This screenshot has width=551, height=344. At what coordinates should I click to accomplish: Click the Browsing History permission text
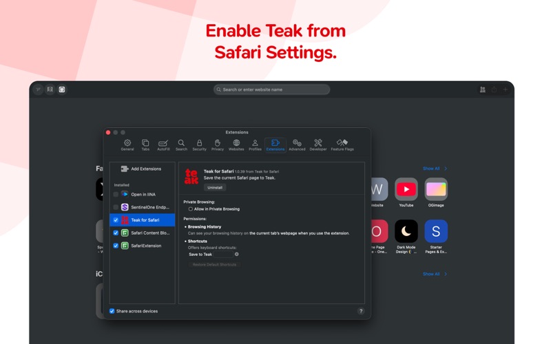[x=204, y=227]
